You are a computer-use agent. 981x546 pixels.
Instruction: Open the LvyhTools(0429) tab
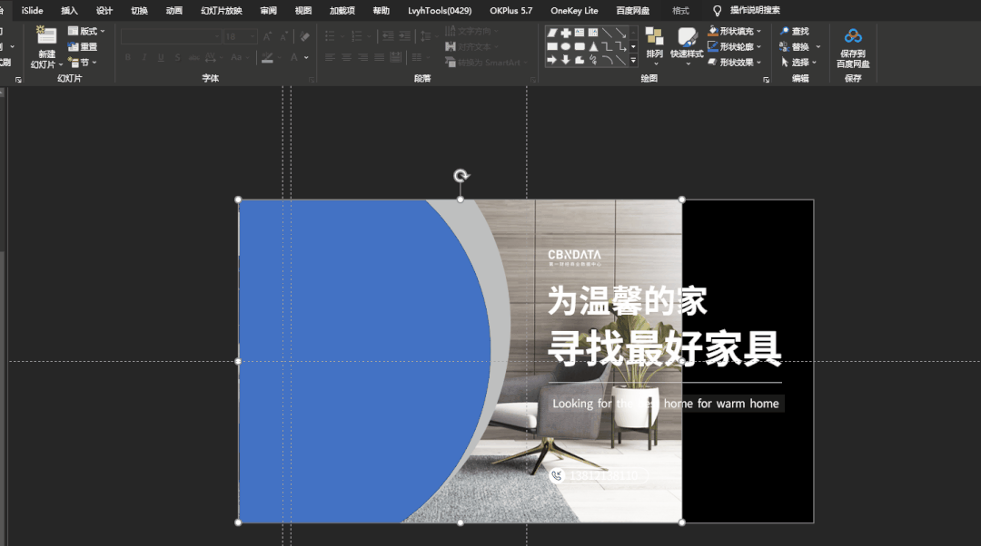click(440, 11)
